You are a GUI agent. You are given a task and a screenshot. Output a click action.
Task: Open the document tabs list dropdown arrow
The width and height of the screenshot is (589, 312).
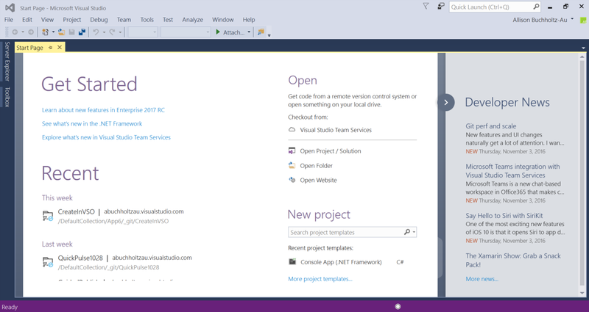(583, 48)
